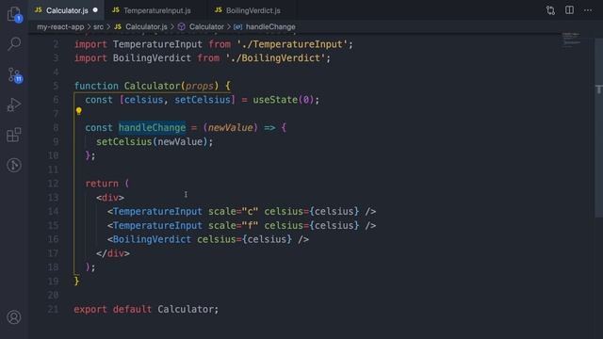Open the Accounts menu icon

pyautogui.click(x=14, y=317)
